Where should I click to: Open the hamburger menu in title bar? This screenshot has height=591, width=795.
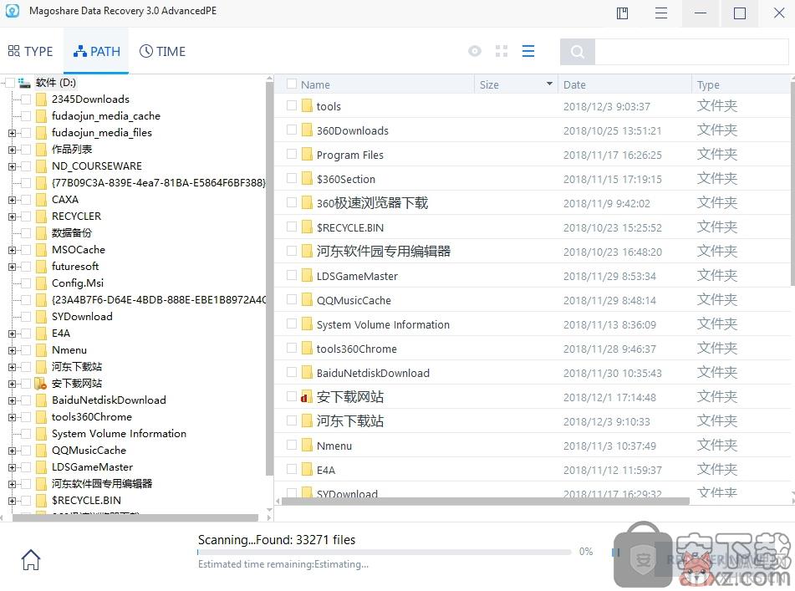point(660,13)
